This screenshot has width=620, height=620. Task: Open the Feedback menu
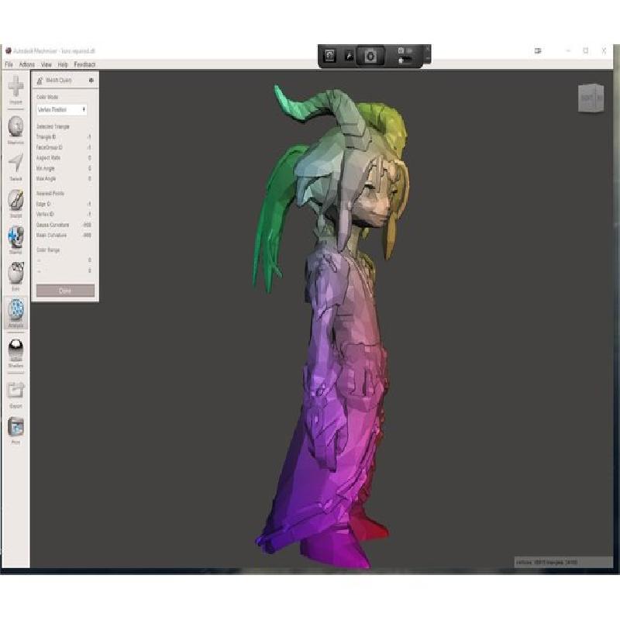[x=84, y=64]
